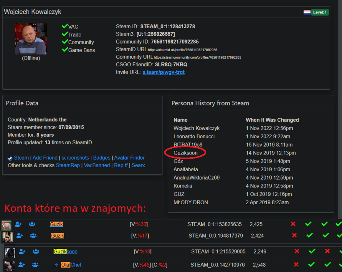Open avatar thumbnail in OlafChef row
Viewport: 342px width, 272px height.
pos(9,266)
